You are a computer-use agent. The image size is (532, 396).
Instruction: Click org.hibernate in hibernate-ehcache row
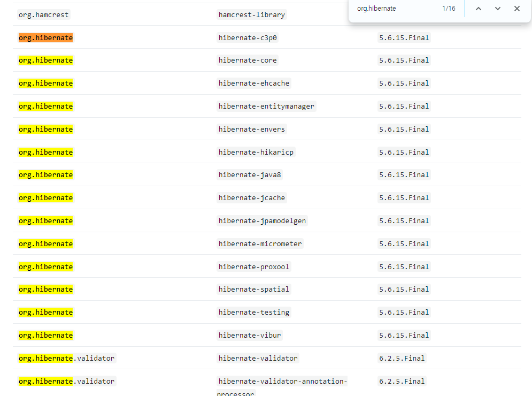pyautogui.click(x=46, y=83)
